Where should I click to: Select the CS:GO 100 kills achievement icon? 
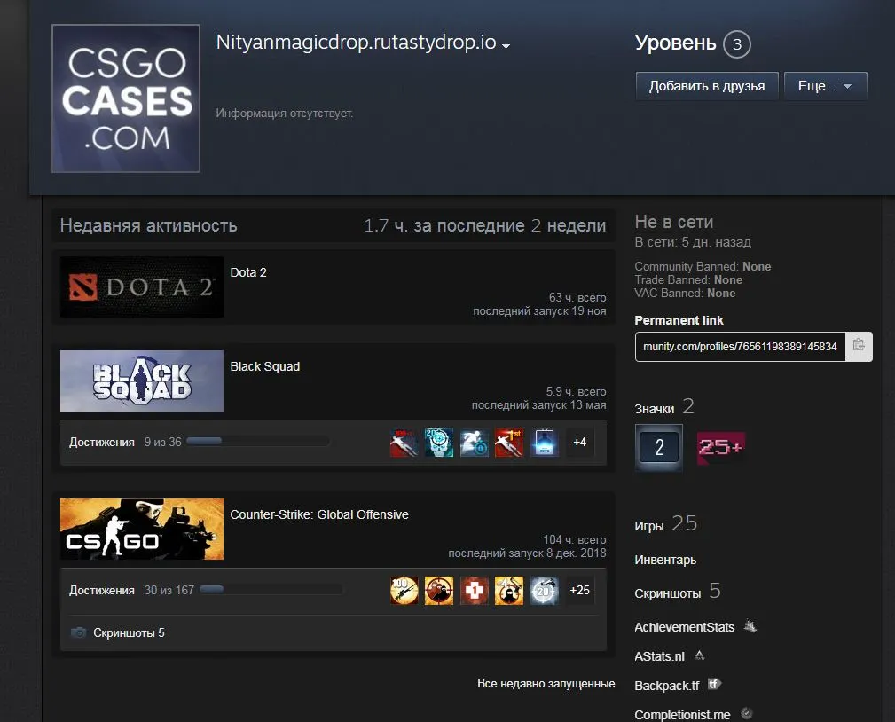[x=404, y=591]
